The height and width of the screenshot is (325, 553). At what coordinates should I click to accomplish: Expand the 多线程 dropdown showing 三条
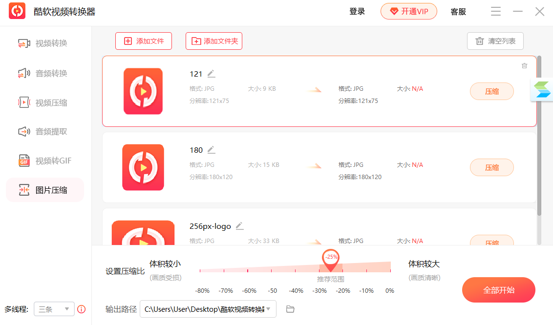coord(54,309)
